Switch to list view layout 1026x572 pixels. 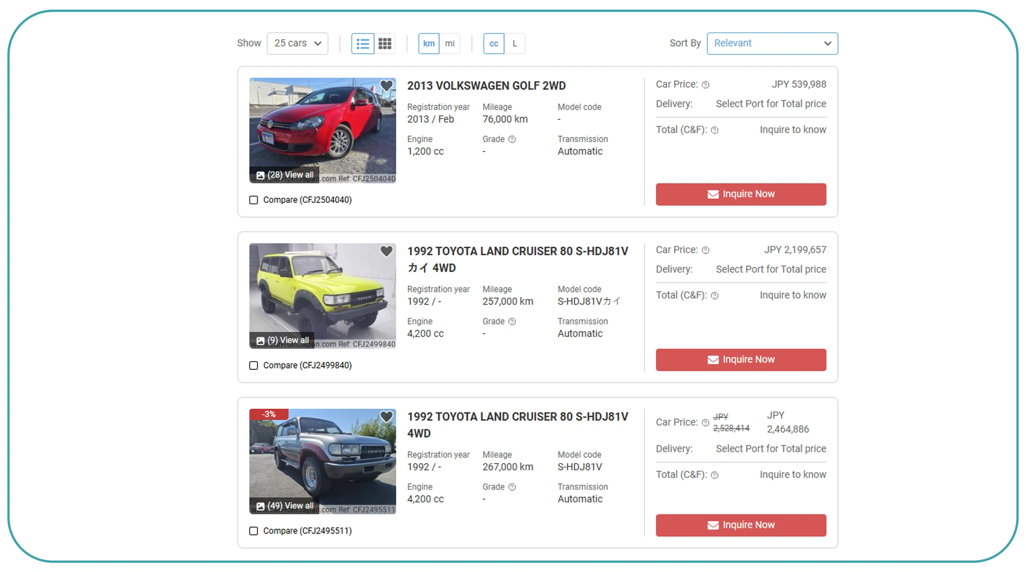tap(362, 43)
